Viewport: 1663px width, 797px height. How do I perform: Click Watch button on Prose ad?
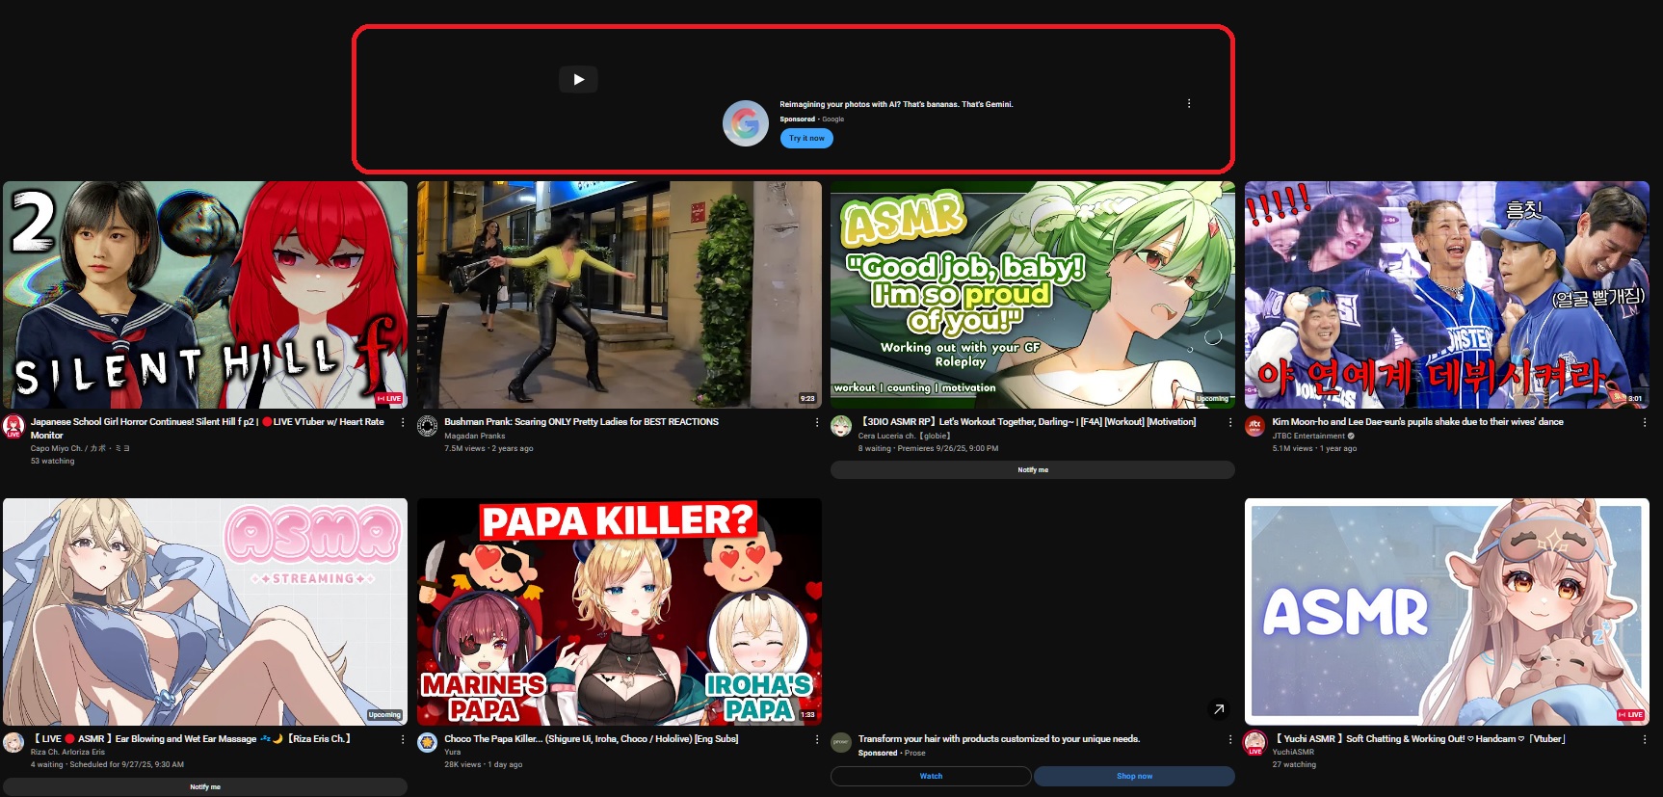point(931,776)
